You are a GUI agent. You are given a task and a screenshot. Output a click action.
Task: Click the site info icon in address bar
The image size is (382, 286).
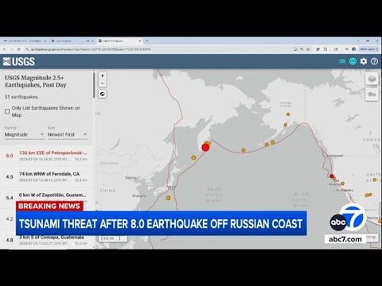27,49
